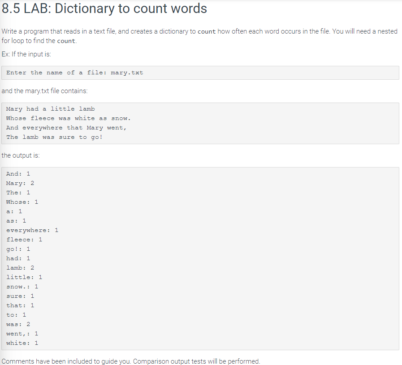The image size is (402, 365).
Task: Click the output line 'was: 2'
Action: [x=18, y=324]
